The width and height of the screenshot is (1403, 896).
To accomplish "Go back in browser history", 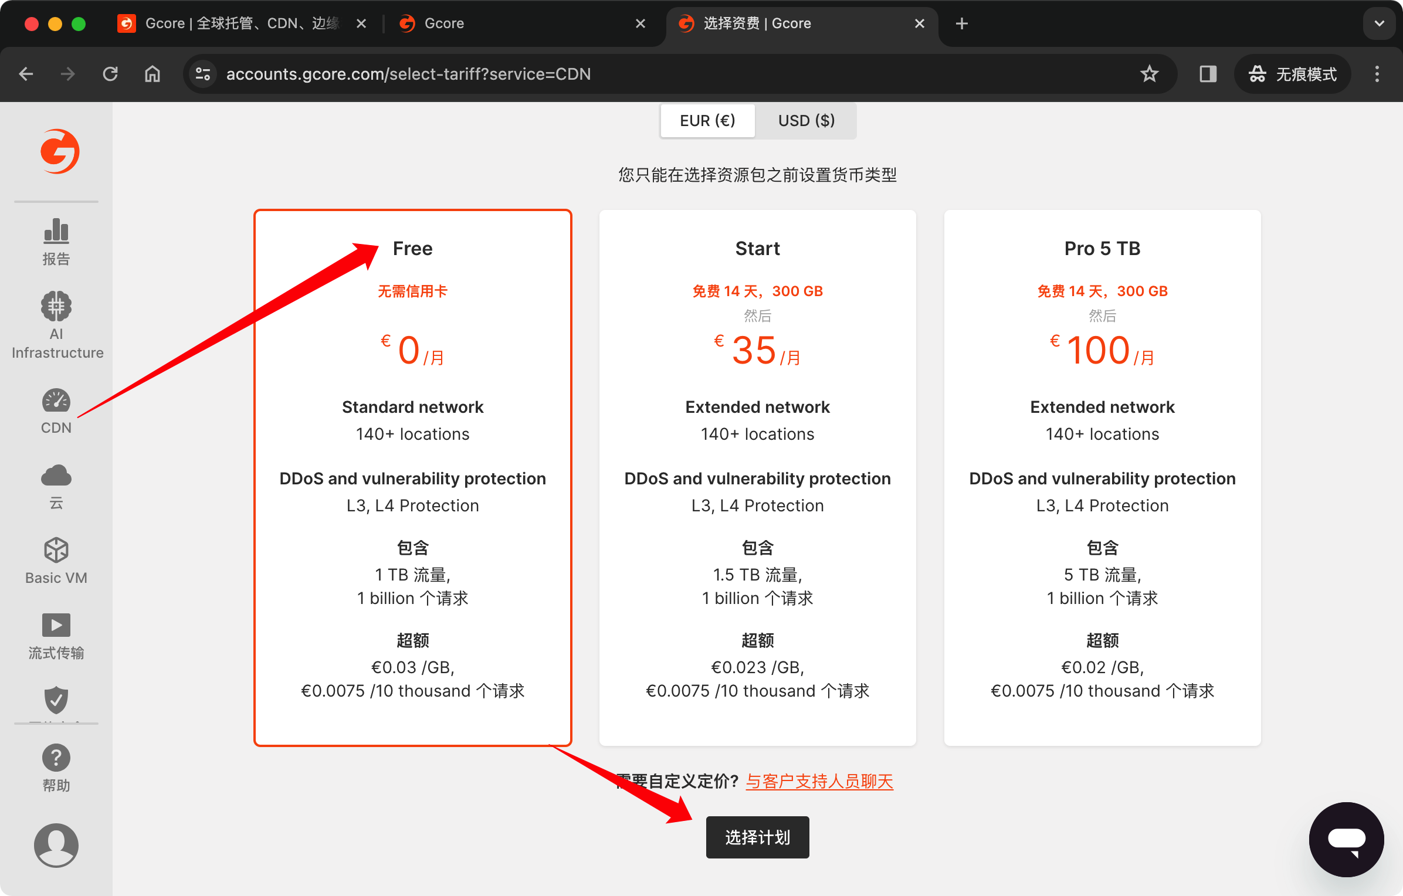I will pos(26,74).
